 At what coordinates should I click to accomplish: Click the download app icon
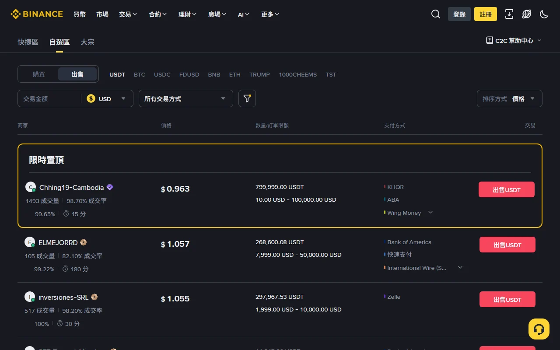[509, 14]
